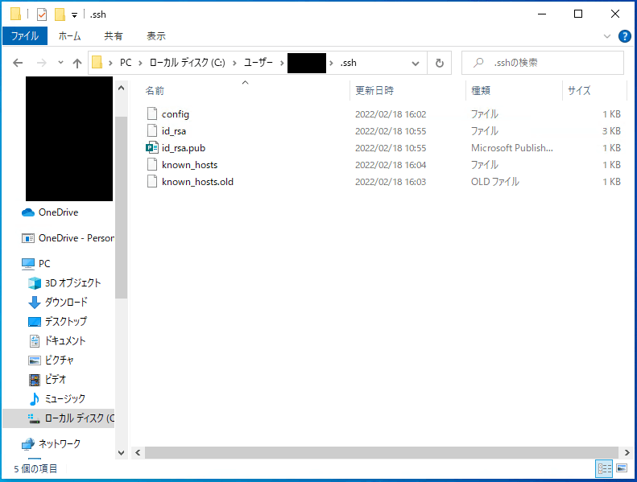
Task: Click ユーザー breadcrumb in address bar
Action: 259,63
